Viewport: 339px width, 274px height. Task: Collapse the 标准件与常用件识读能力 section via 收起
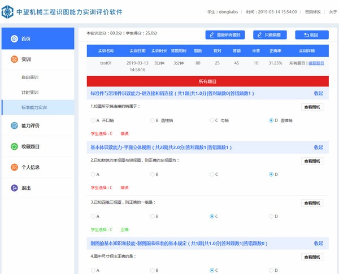point(319,93)
